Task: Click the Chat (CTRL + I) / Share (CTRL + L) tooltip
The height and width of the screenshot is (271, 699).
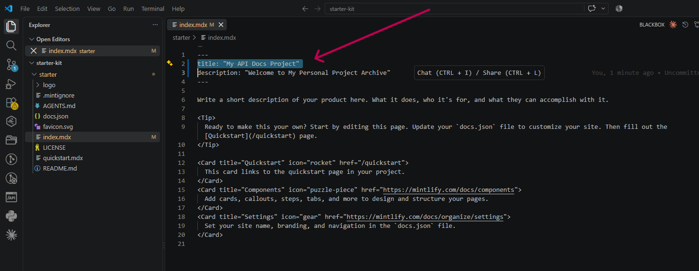Action: tap(479, 72)
